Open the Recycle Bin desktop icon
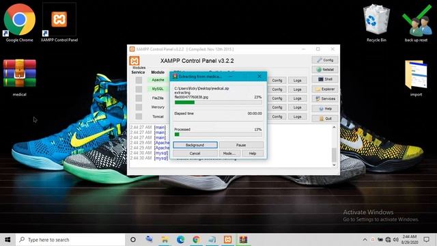The image size is (437, 246). click(x=376, y=23)
